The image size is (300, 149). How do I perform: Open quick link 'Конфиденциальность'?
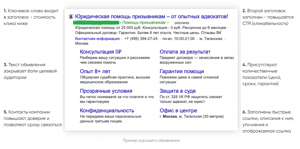point(107,110)
